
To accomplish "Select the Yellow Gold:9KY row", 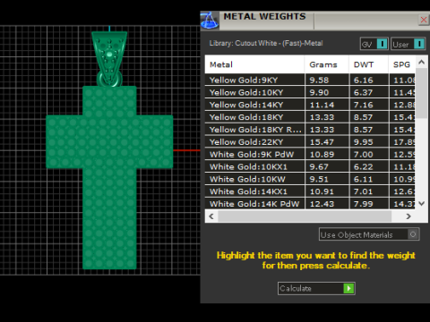I will [x=310, y=80].
